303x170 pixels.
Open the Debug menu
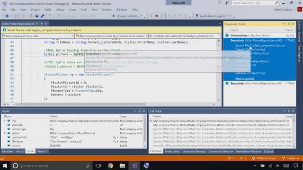[x=60, y=9]
